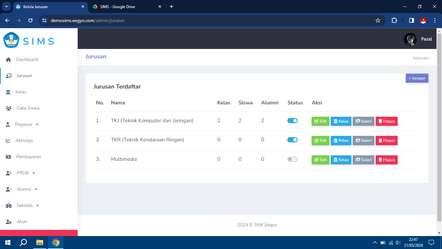The image size is (442, 249).
Task: Disable the TKJ status toggle
Action: [292, 121]
